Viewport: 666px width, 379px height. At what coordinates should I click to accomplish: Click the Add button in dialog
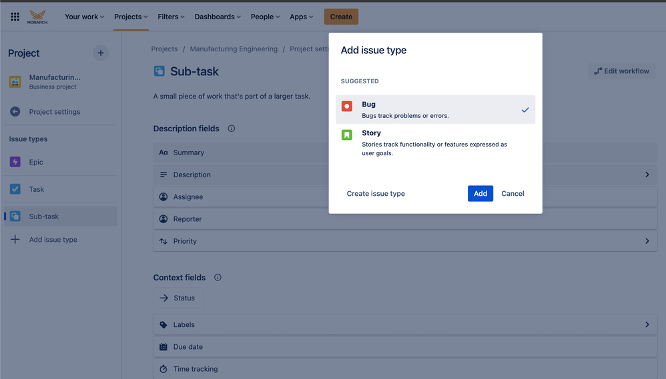[x=480, y=193]
